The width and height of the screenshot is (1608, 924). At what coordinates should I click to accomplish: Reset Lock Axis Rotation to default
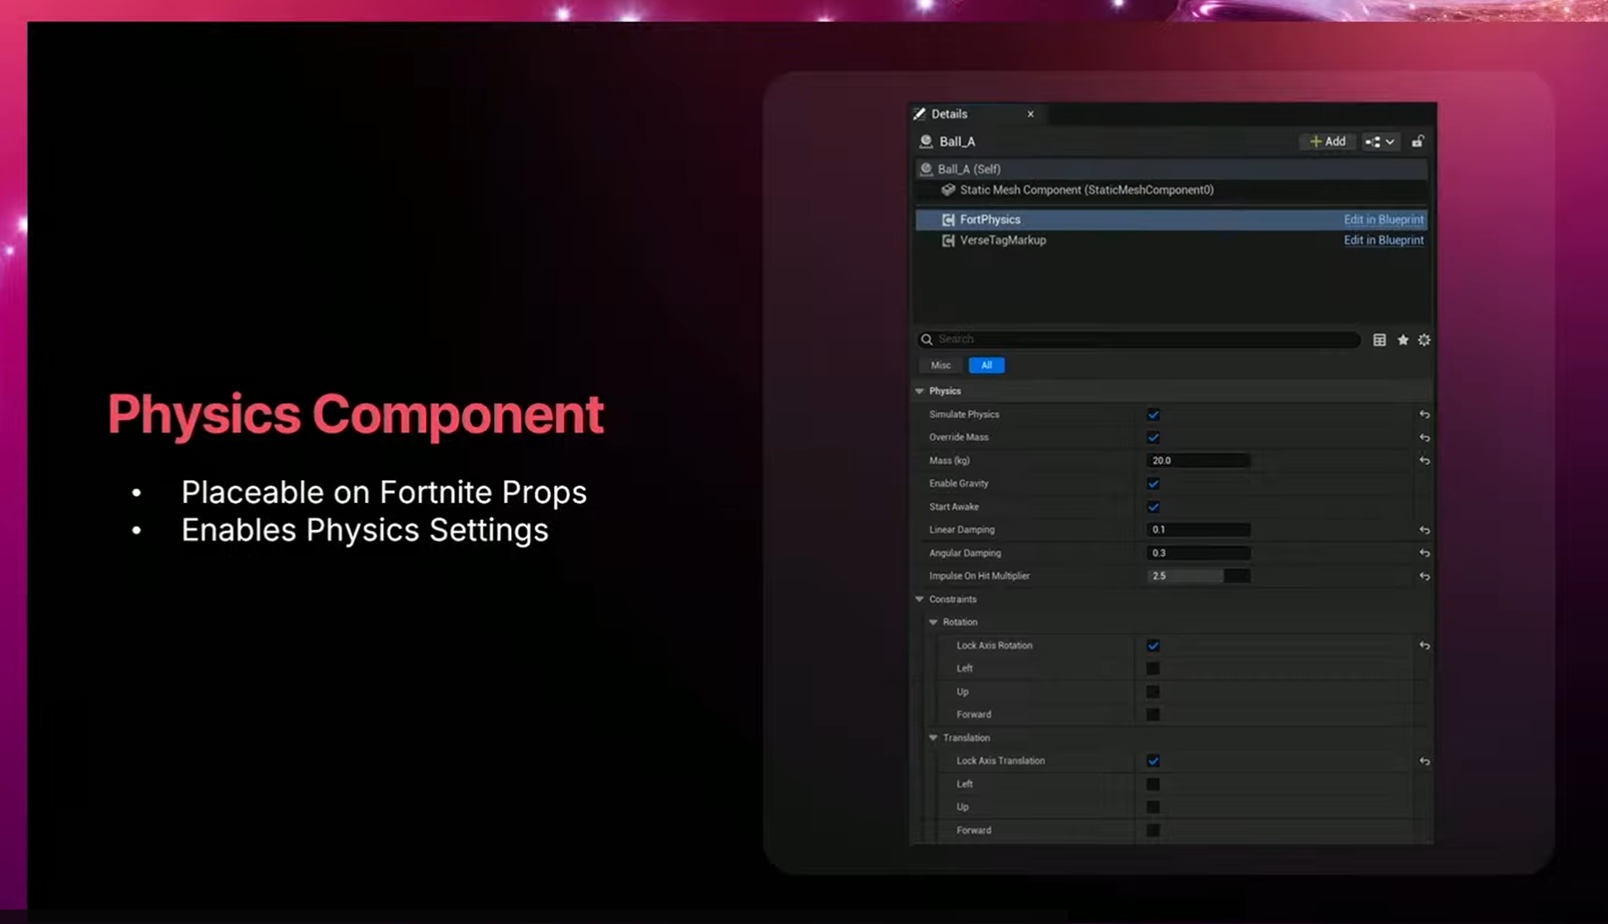click(1424, 645)
